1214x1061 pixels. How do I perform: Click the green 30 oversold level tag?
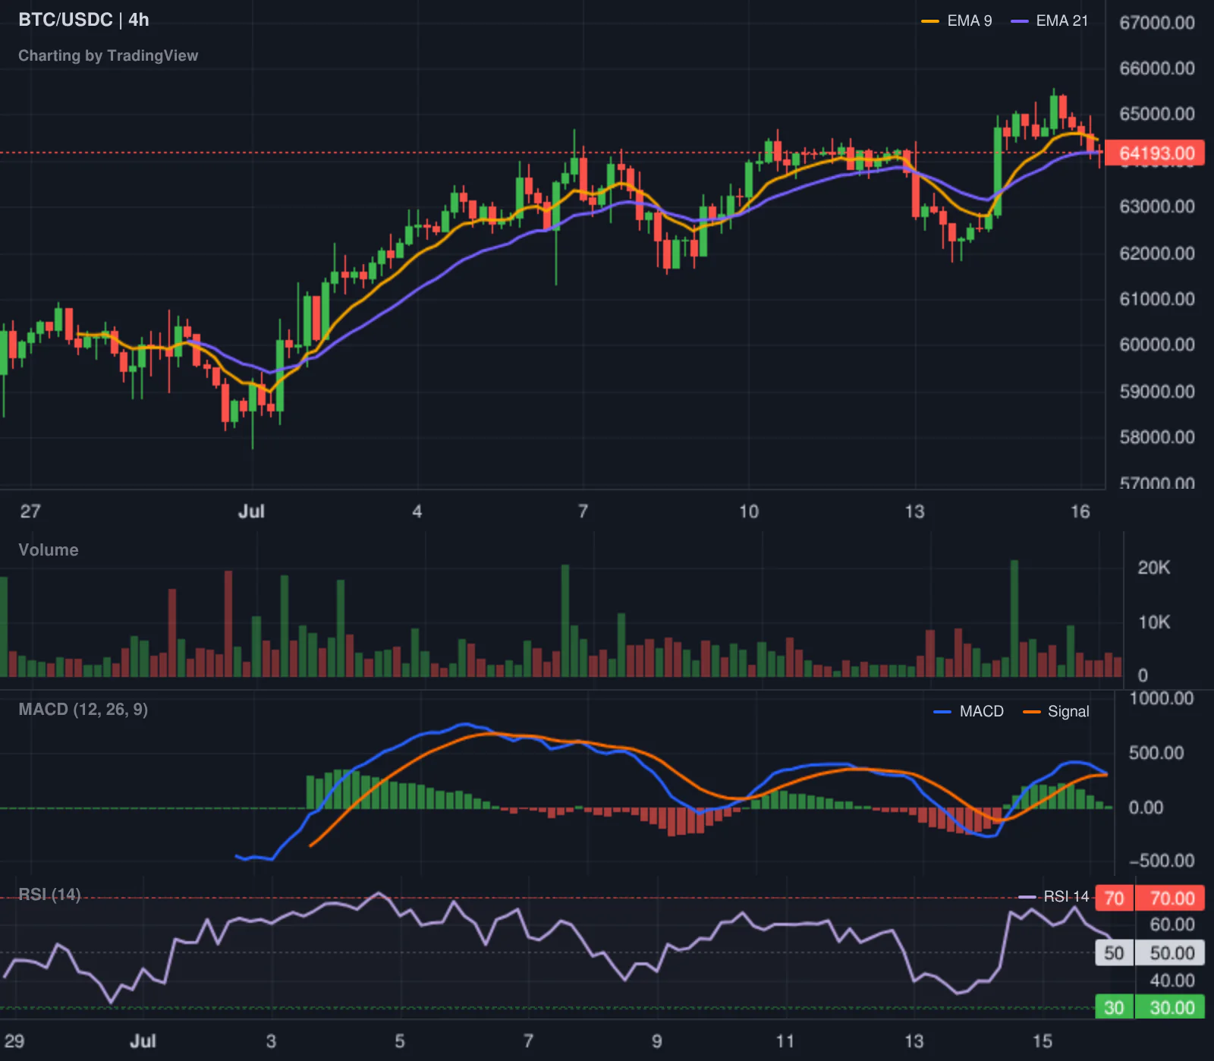(1114, 1008)
